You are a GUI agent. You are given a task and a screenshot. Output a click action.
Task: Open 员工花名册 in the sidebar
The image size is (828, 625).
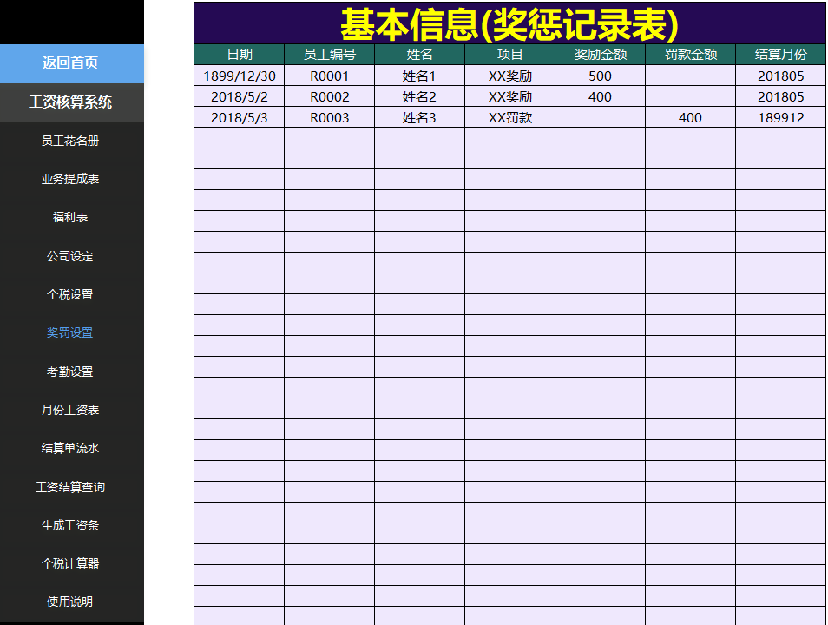[72, 141]
